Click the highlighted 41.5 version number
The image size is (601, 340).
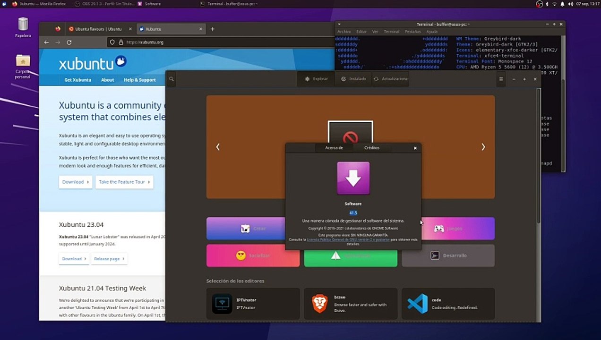353,213
